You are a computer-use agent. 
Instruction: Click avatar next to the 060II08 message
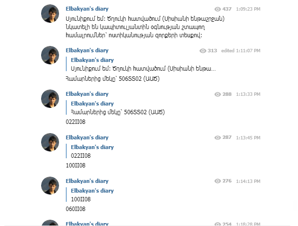(x=50, y=186)
